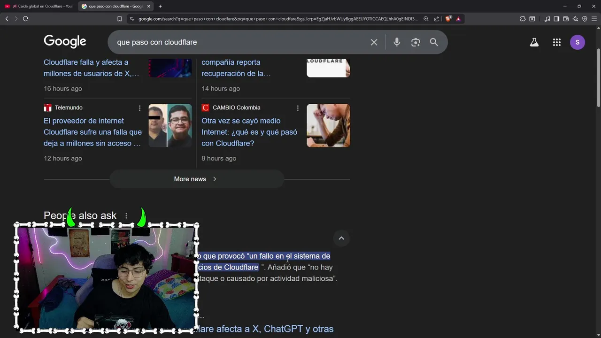This screenshot has width=601, height=338.
Task: Click the CAMBIO Colombia article thumbnail
Action: [328, 125]
